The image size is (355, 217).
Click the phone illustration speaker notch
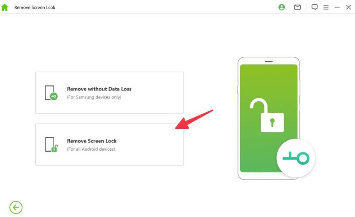(269, 62)
